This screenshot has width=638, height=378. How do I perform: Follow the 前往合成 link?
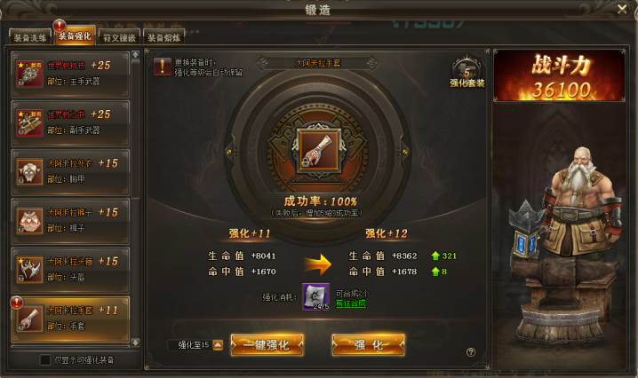click(350, 303)
